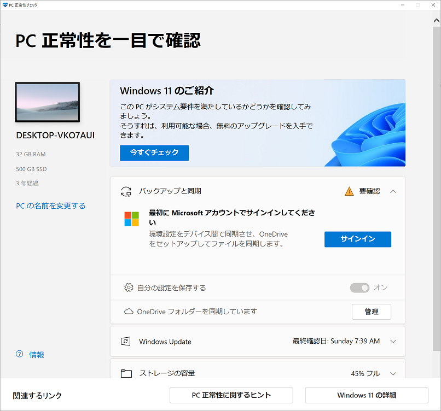Click the PC Health Check heart icon in title bar
This screenshot has width=441, height=411.
coord(5,5)
